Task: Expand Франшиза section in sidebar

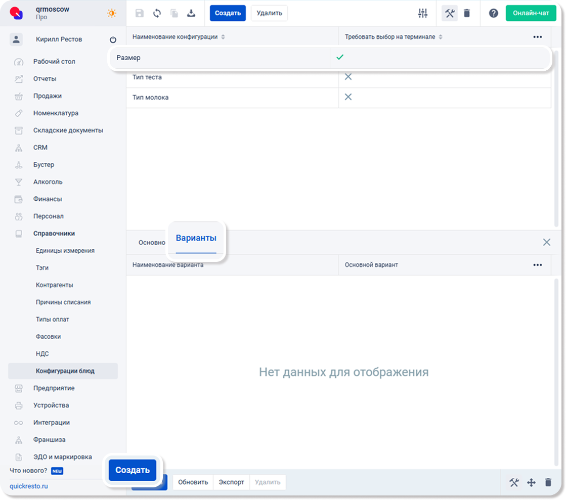Action: click(49, 440)
